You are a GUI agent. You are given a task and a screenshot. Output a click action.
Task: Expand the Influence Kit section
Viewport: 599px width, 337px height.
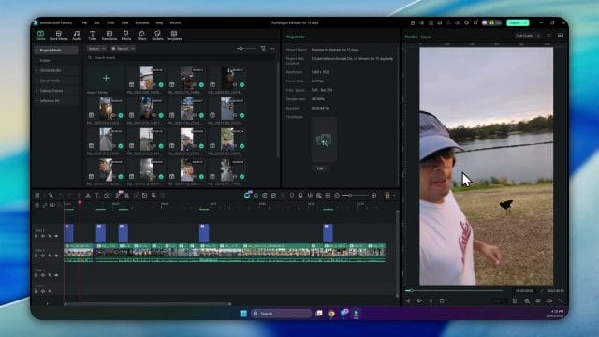[37, 101]
